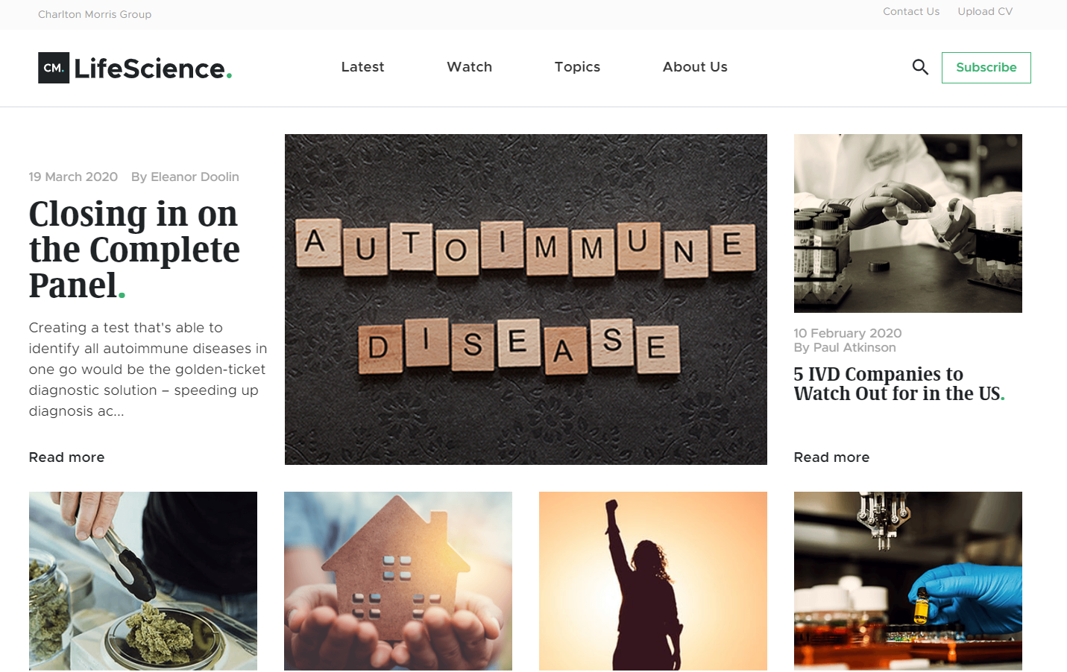
Task: Click the CM. LifeScience logo
Action: (135, 68)
